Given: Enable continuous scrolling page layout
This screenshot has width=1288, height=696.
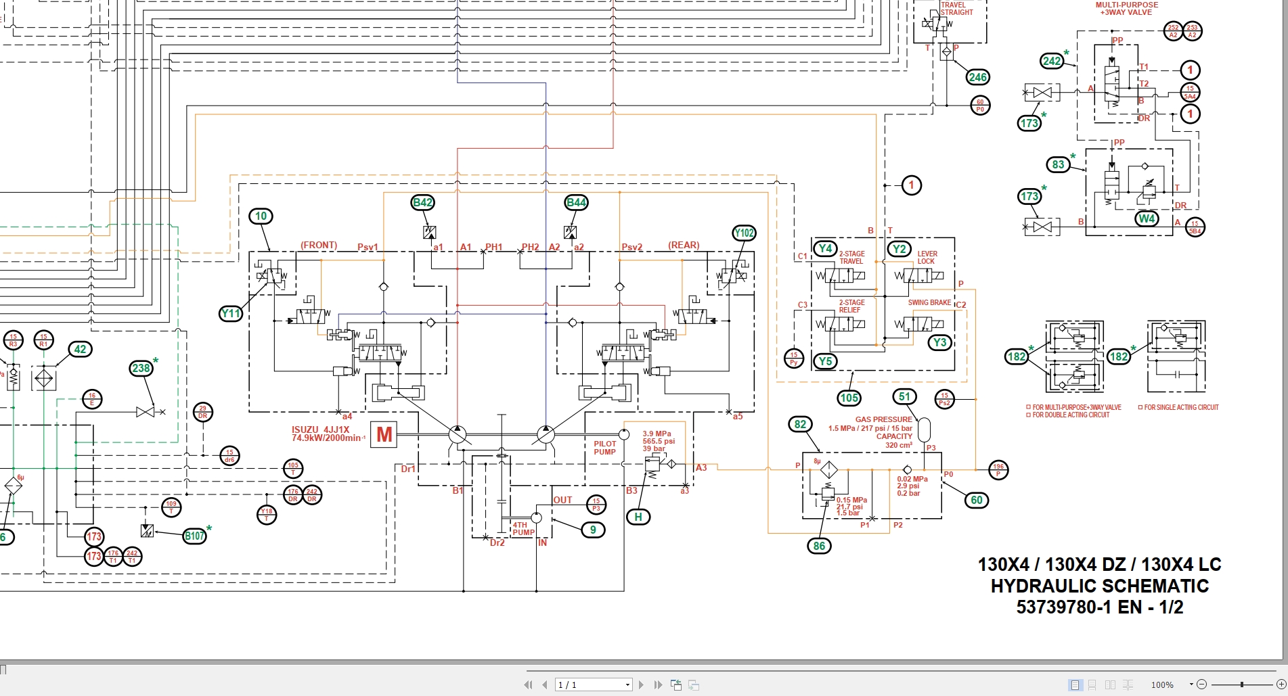Looking at the screenshot, I should click(x=1092, y=685).
